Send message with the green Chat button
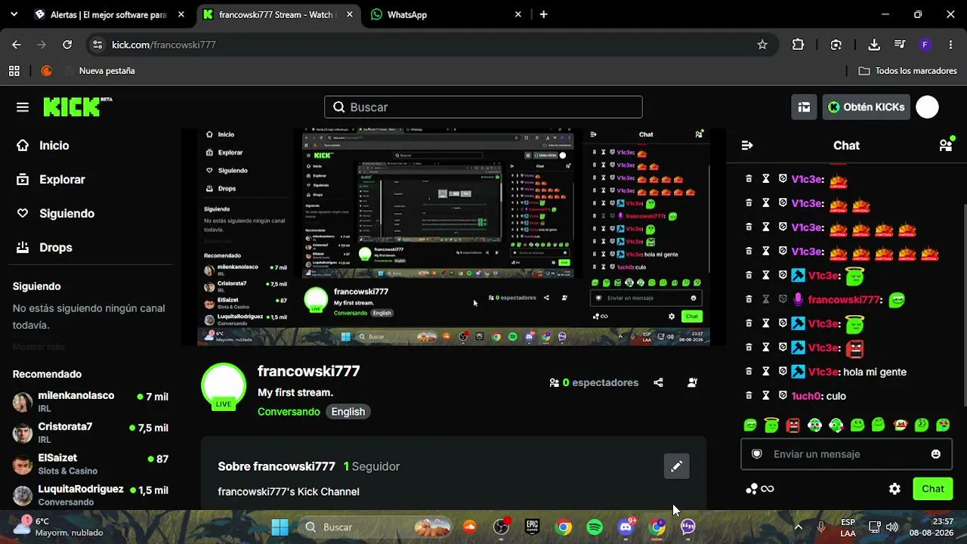Screen dimensions: 967x544 (x=933, y=489)
